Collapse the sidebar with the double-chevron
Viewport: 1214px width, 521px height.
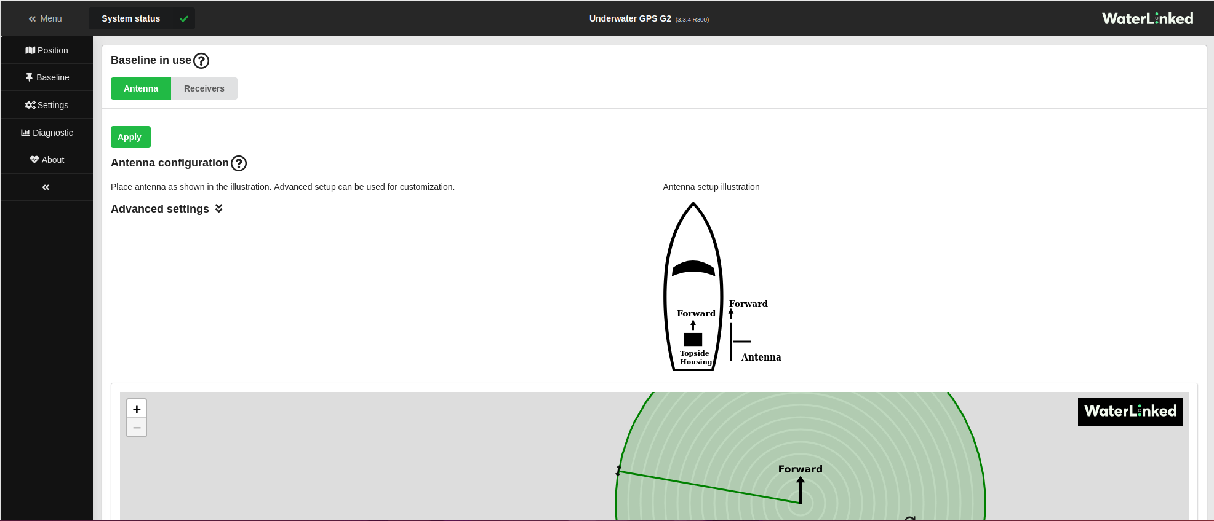(x=46, y=187)
